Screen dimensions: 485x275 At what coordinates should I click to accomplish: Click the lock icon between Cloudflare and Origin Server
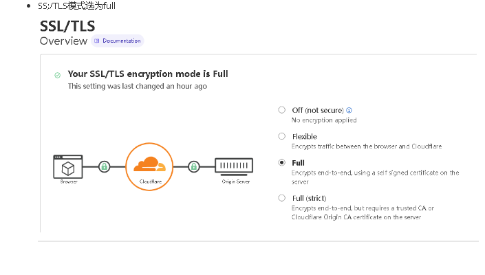[x=194, y=166]
